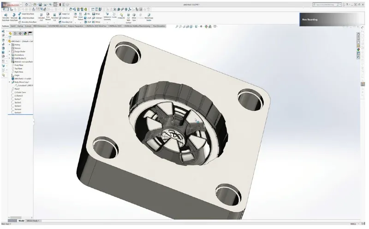Image resolution: width=369 pixels, height=229 pixels.
Task: Select Front Plane in the feature tree
Action: coord(19,65)
